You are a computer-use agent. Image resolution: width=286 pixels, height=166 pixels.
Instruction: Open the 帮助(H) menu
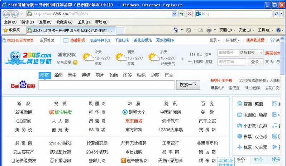(101, 22)
